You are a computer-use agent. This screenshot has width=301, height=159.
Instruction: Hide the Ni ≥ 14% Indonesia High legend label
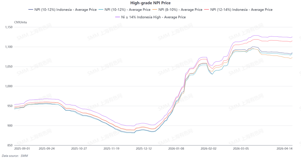(153, 17)
